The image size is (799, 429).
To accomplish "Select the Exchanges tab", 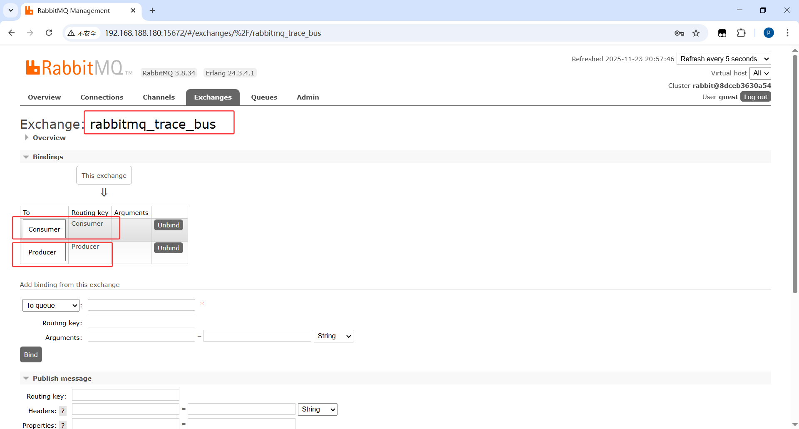I will click(x=213, y=97).
